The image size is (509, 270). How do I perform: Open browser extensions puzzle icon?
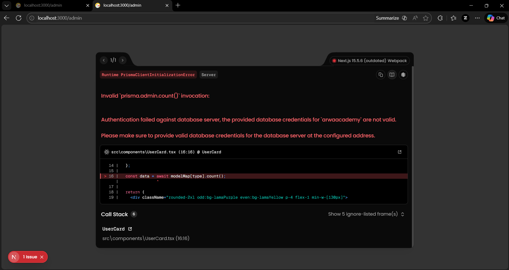440,18
